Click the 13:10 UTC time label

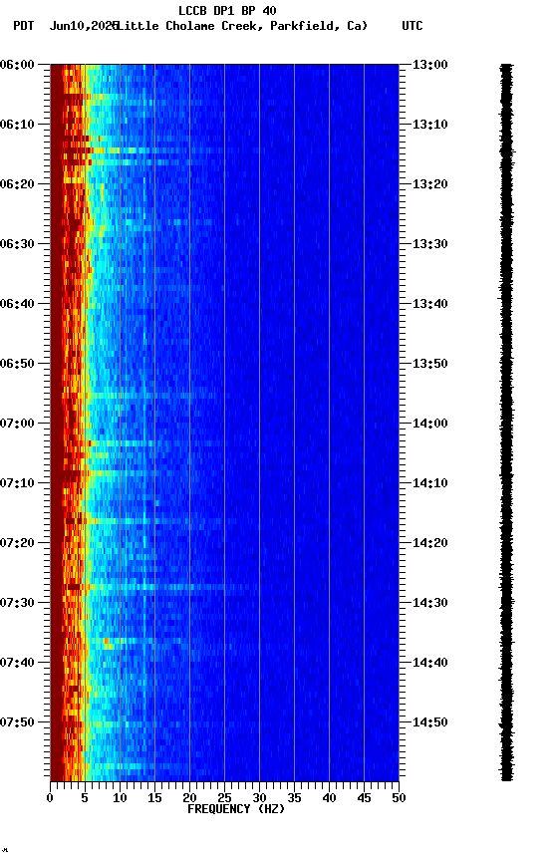[x=430, y=125]
